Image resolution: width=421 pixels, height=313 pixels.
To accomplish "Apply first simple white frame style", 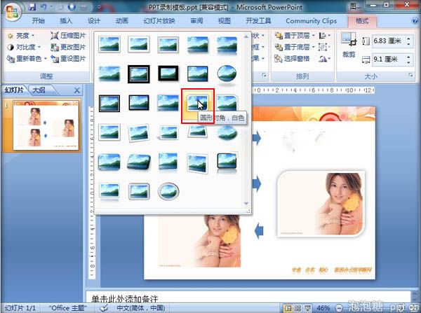I will coord(109,44).
